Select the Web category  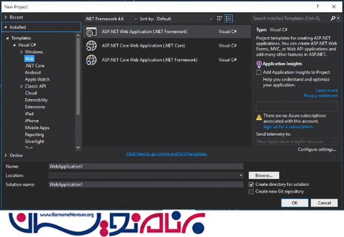[29, 59]
